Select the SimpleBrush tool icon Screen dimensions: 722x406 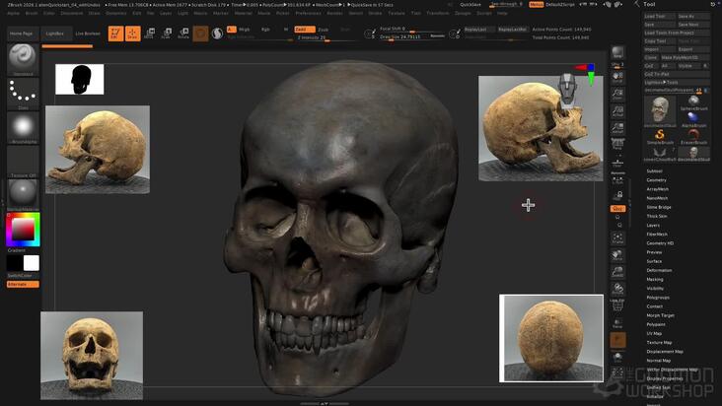(x=660, y=137)
